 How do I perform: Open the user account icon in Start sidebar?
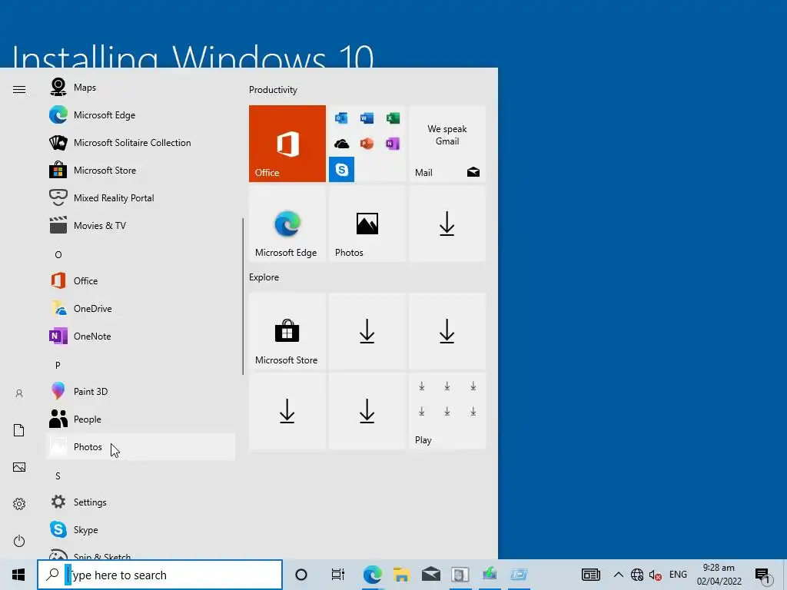pyautogui.click(x=19, y=393)
